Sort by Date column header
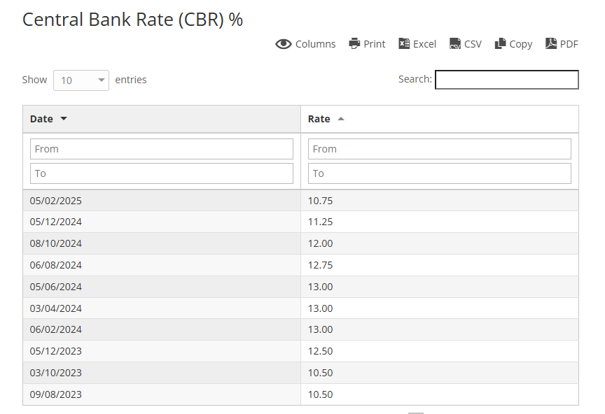Viewport: 605px width, 414px height. click(x=162, y=119)
